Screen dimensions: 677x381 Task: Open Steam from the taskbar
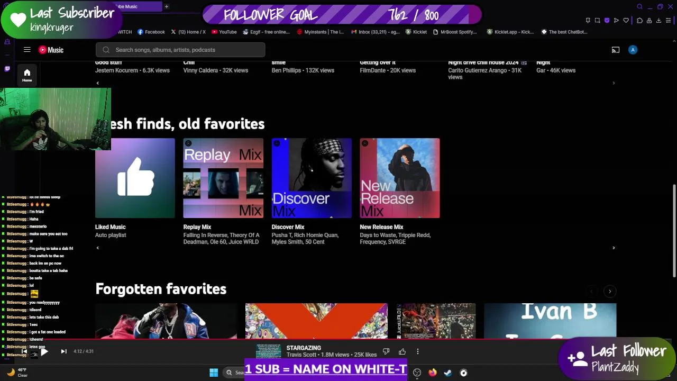tap(448, 373)
